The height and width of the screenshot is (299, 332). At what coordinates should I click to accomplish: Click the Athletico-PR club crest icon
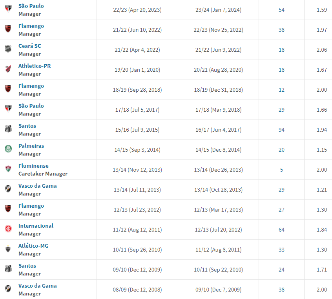coord(8,69)
